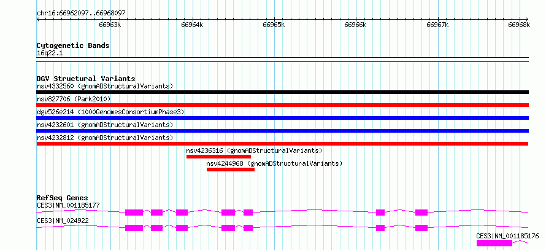Screen dimensions: 546x250
Task: Select the CES3 NM_001185176 magenta exon block
Action: pyautogui.click(x=494, y=243)
